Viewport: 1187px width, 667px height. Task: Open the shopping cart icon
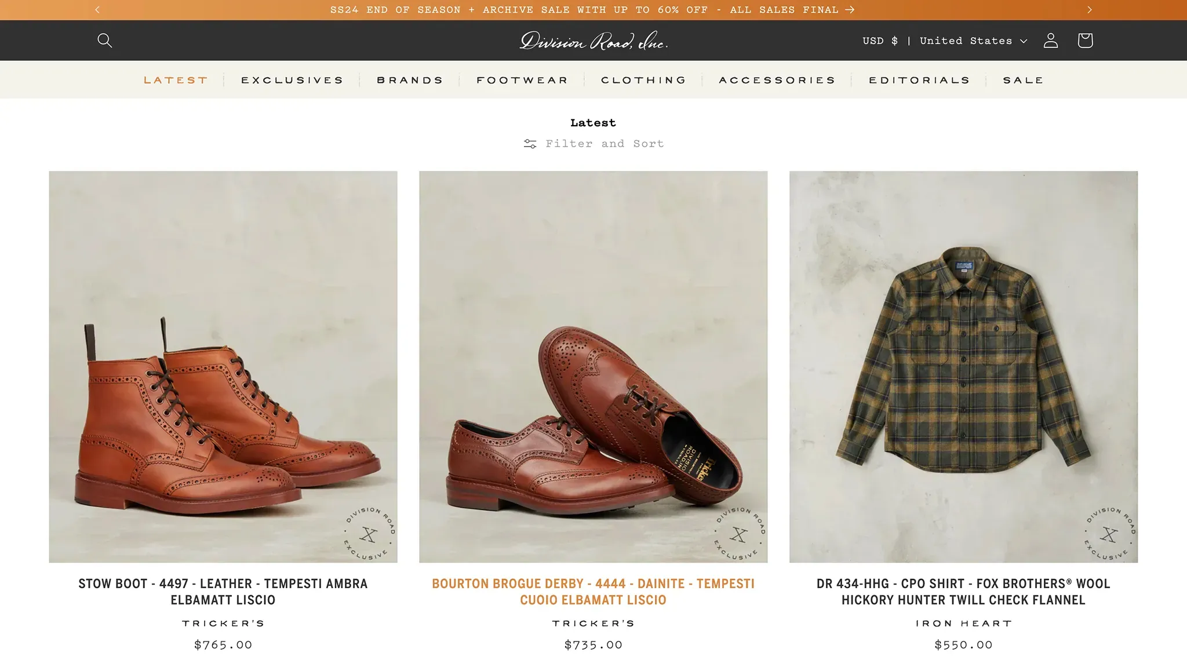click(1085, 40)
